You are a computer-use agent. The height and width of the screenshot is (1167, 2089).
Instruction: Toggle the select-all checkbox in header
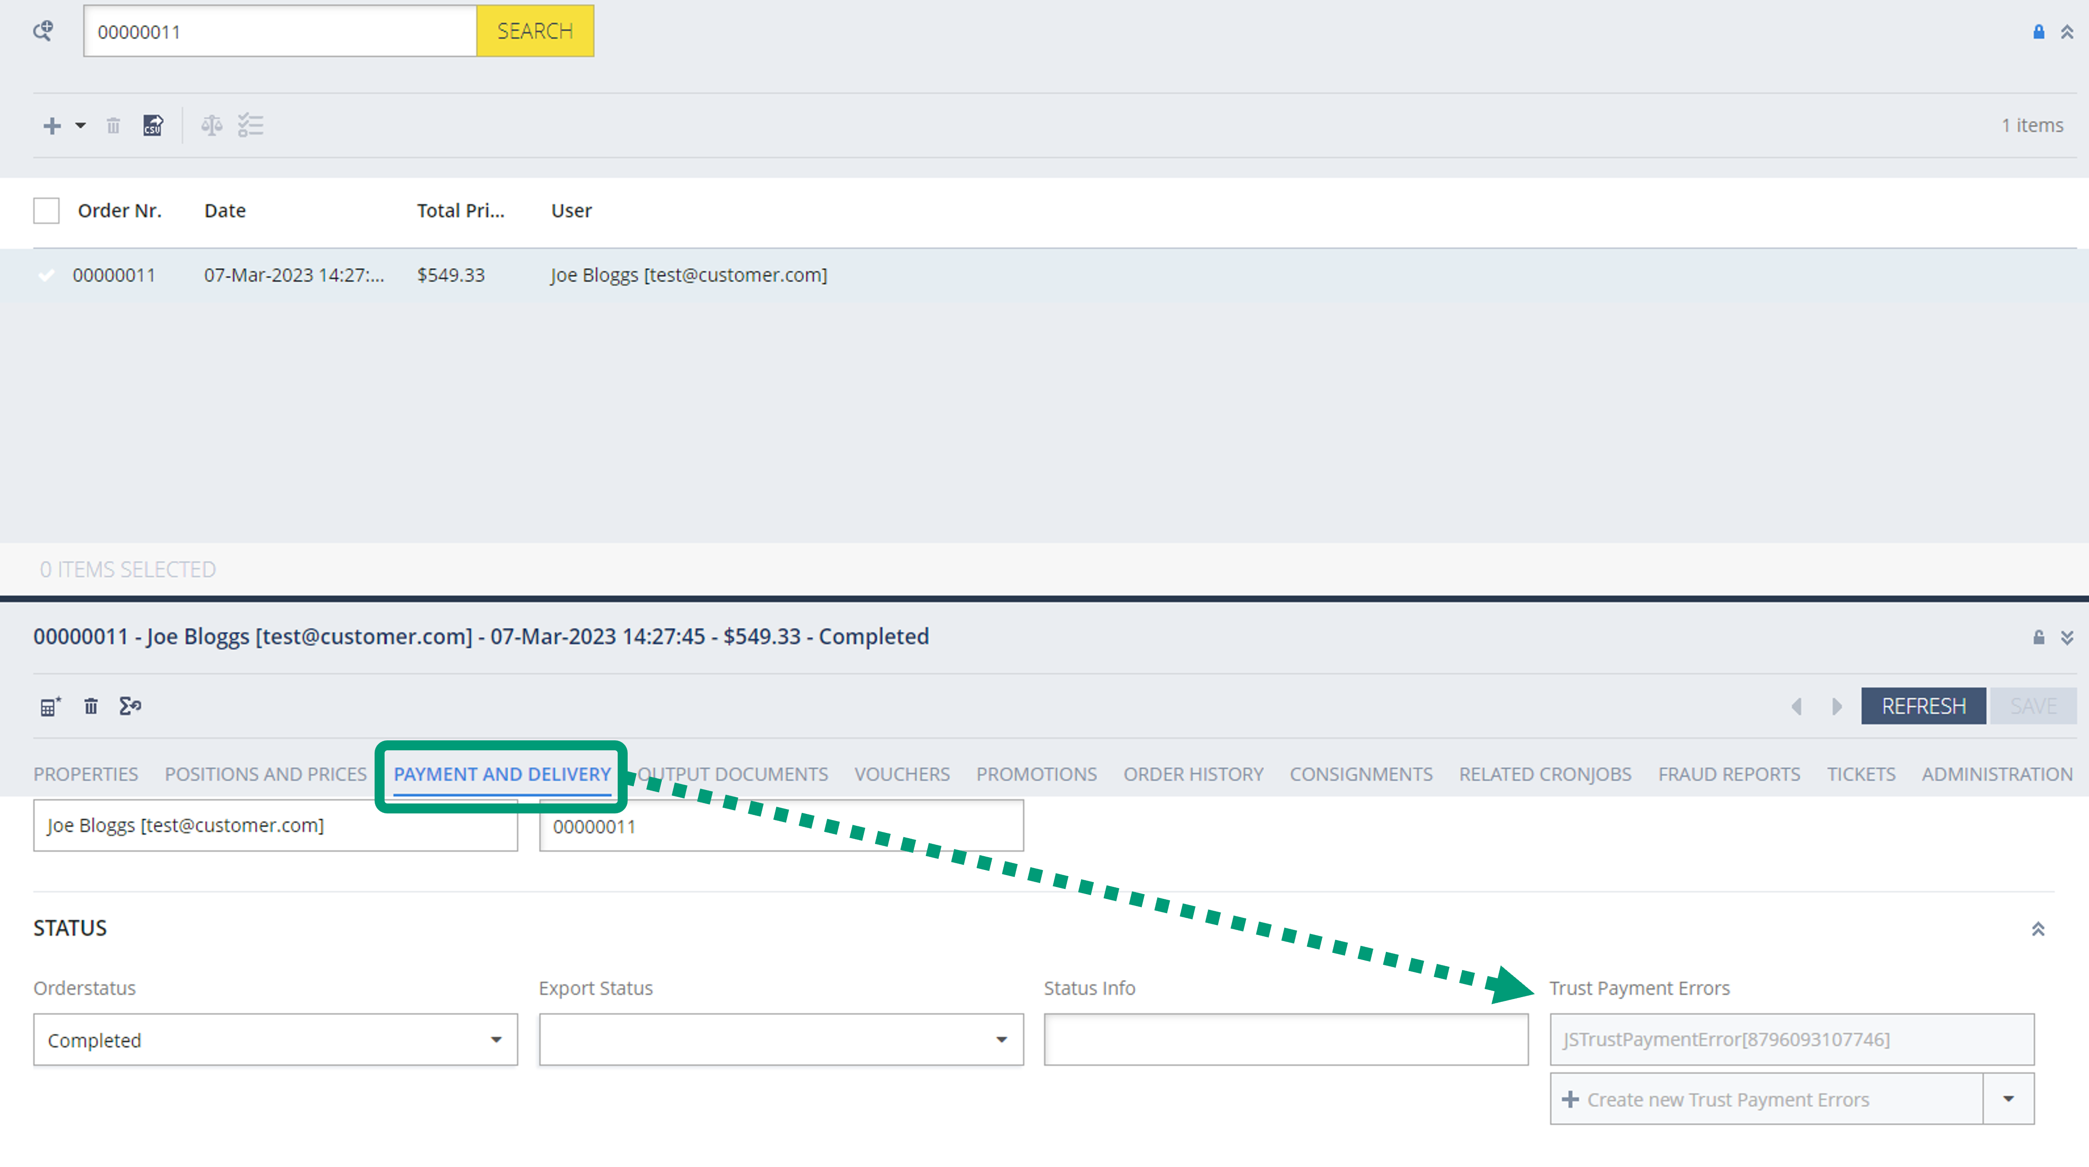coord(46,211)
